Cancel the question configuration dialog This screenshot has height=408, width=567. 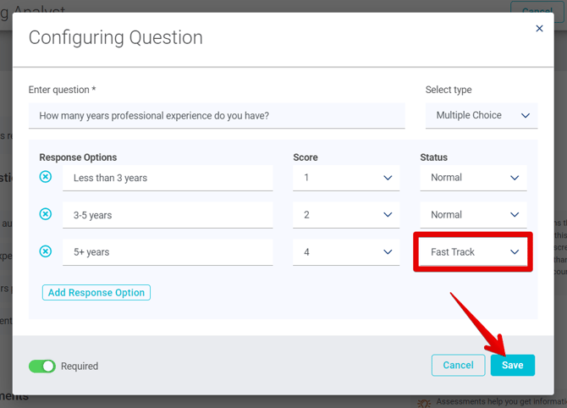[x=458, y=365]
